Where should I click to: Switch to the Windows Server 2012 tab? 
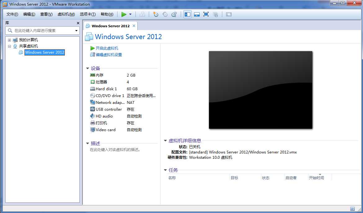(110, 26)
